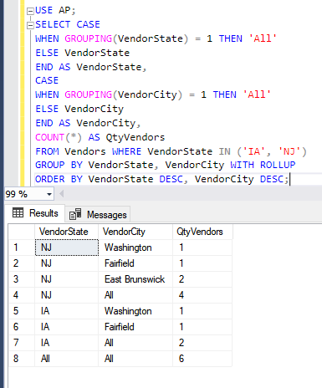Click the horizontal scrollbar left arrow

tap(62, 194)
